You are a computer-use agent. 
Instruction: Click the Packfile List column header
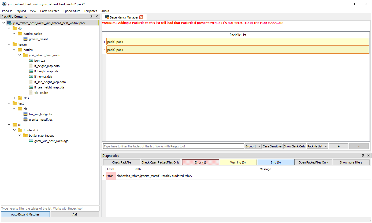[238, 35]
